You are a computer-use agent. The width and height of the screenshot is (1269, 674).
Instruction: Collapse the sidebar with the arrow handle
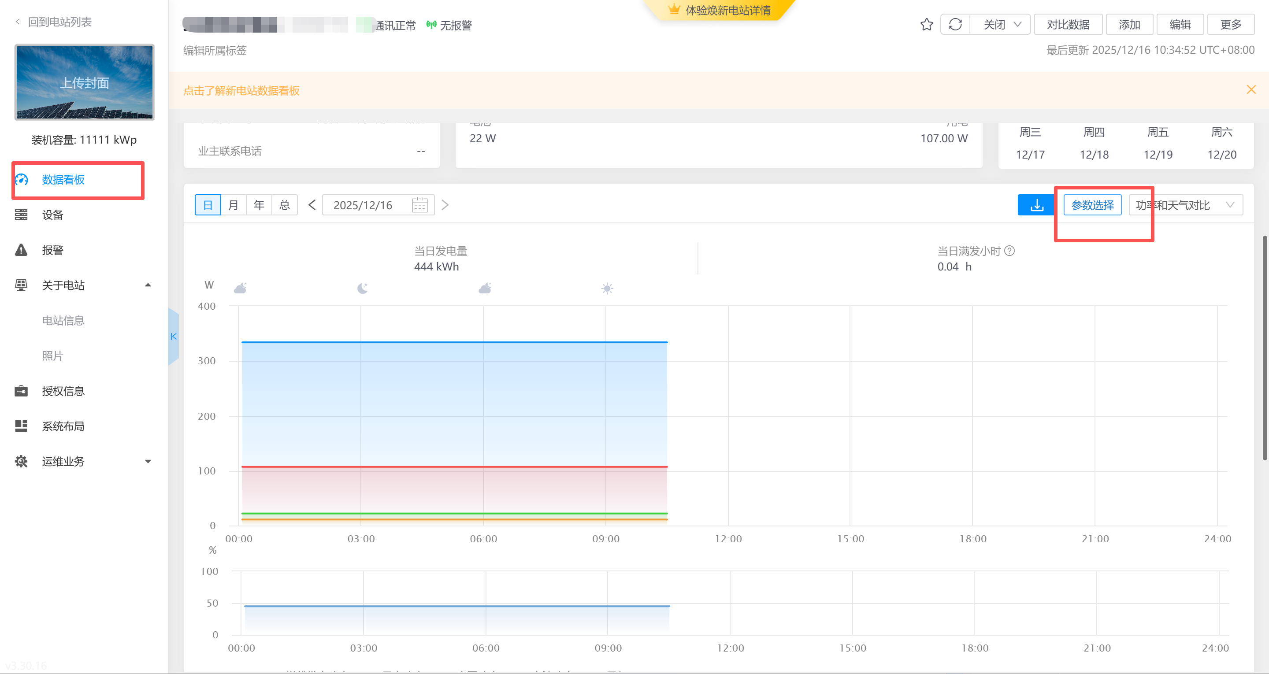pyautogui.click(x=174, y=337)
